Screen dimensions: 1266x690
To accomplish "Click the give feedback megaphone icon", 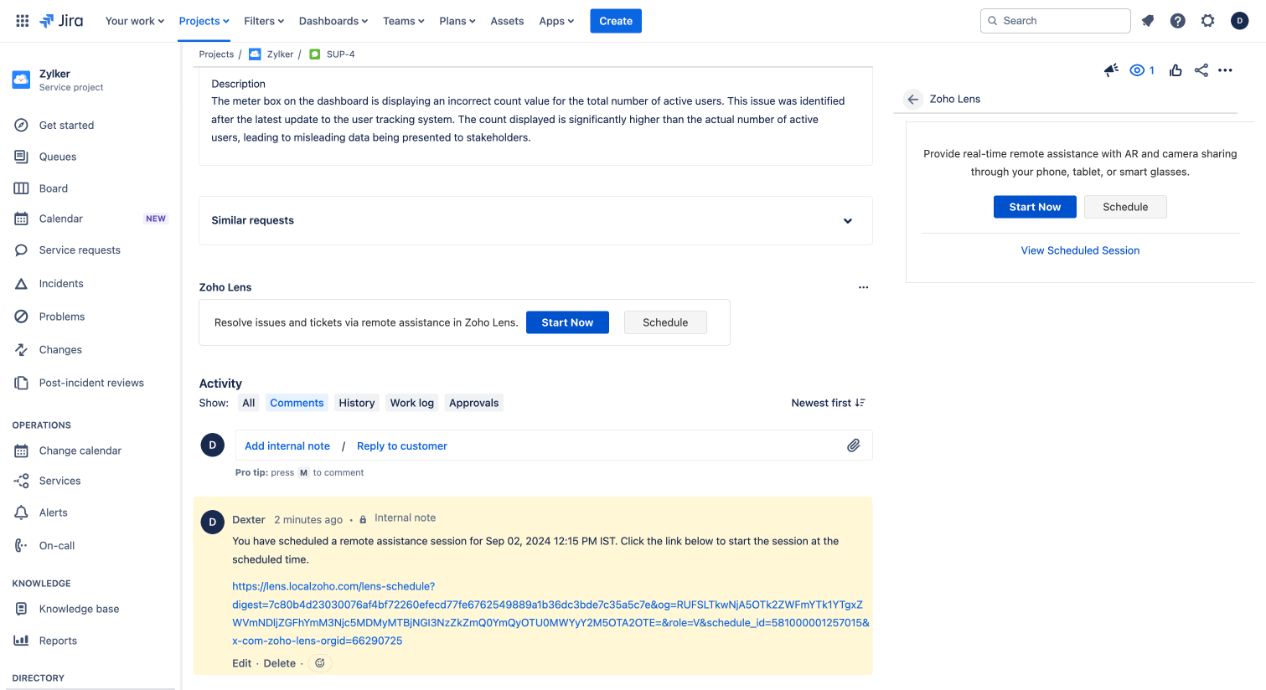I will click(1112, 70).
